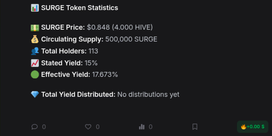Image resolution: width=272 pixels, height=136 pixels.
Task: Like the post with the heart icon
Action: point(88,127)
